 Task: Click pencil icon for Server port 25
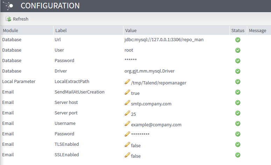[x=127, y=113]
